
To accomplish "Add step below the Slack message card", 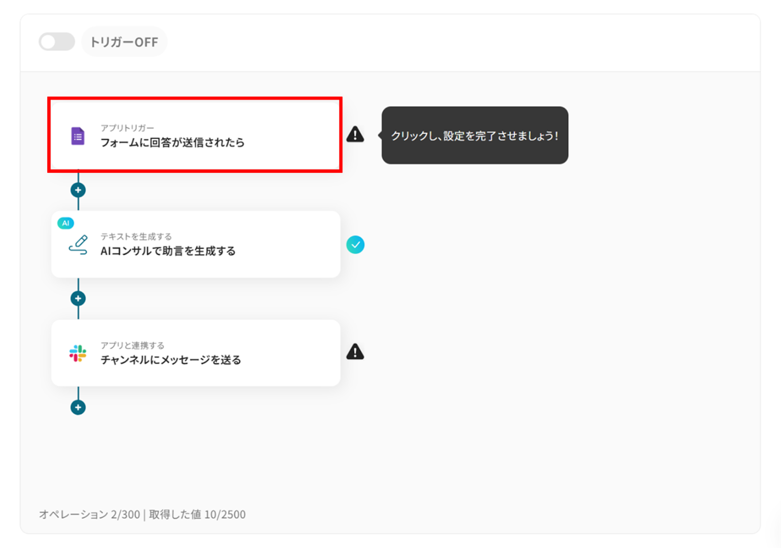I will pyautogui.click(x=78, y=407).
